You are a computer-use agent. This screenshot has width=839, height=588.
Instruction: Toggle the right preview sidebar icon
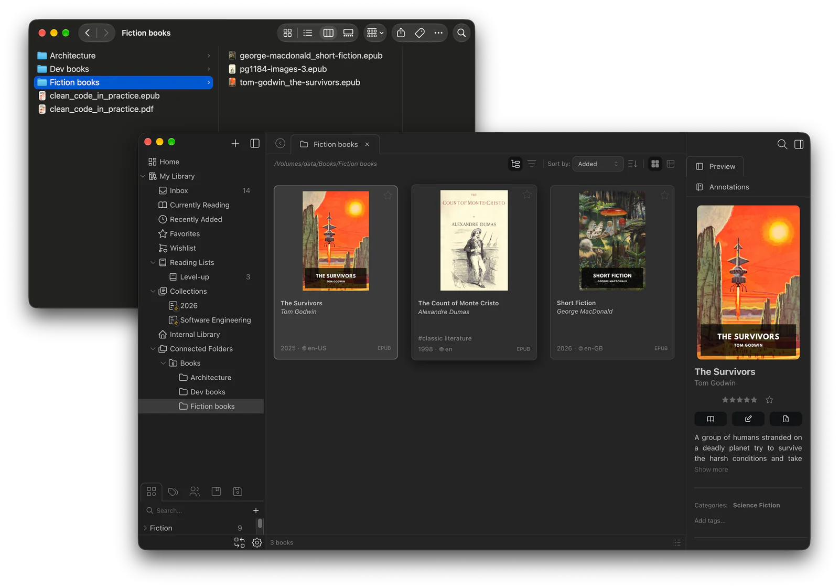[799, 144]
